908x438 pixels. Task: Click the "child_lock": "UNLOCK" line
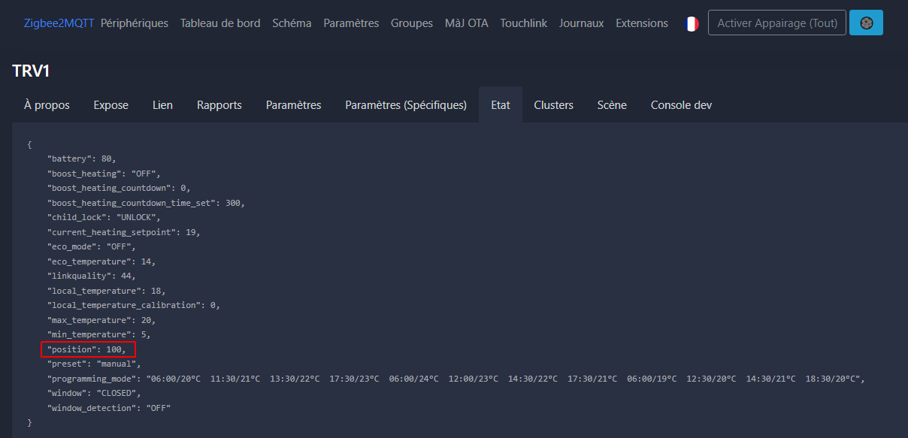[x=104, y=217]
